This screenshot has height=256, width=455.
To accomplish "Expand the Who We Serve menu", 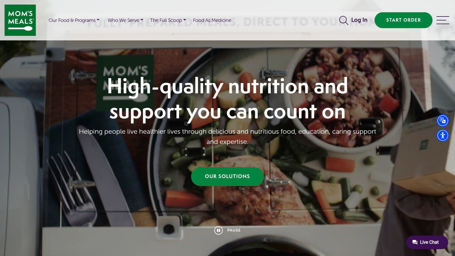I will click(x=125, y=20).
